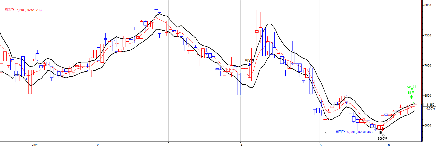Click month 2 on the time axis
Screen dimensions: 436x147
click(98, 145)
